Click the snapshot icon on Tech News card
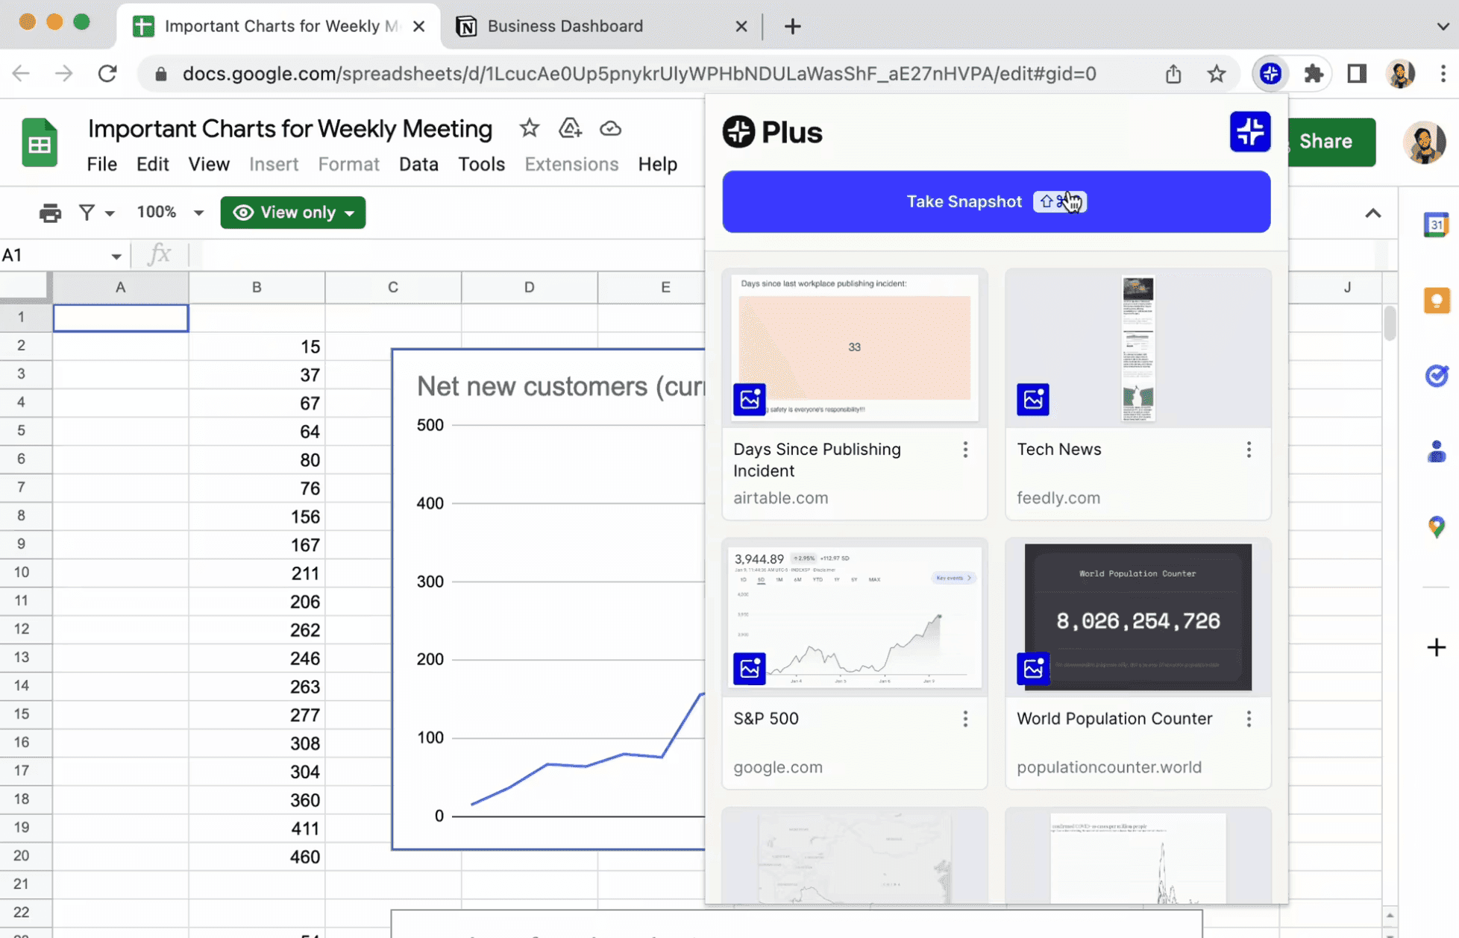Viewport: 1459px width, 938px height. (1033, 400)
